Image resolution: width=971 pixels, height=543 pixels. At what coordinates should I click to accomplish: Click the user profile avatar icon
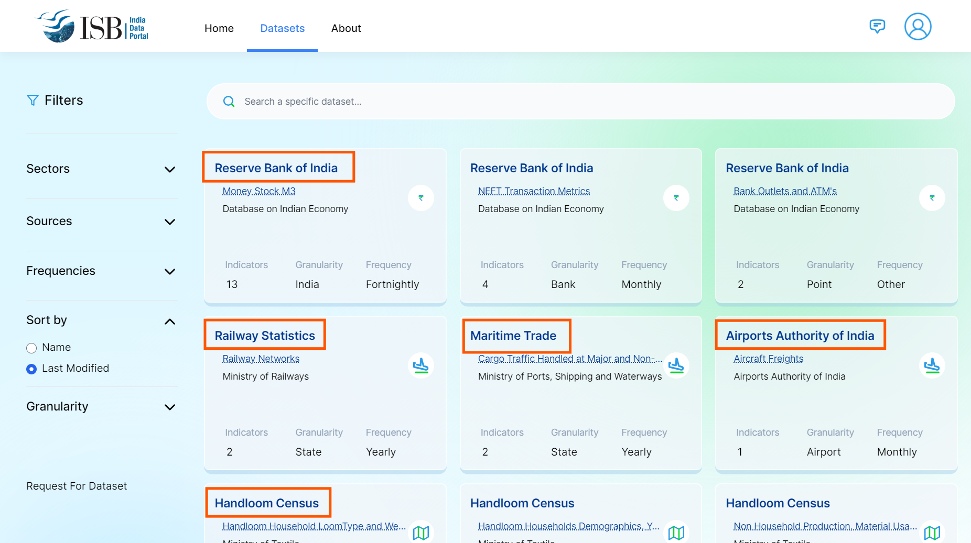918,27
